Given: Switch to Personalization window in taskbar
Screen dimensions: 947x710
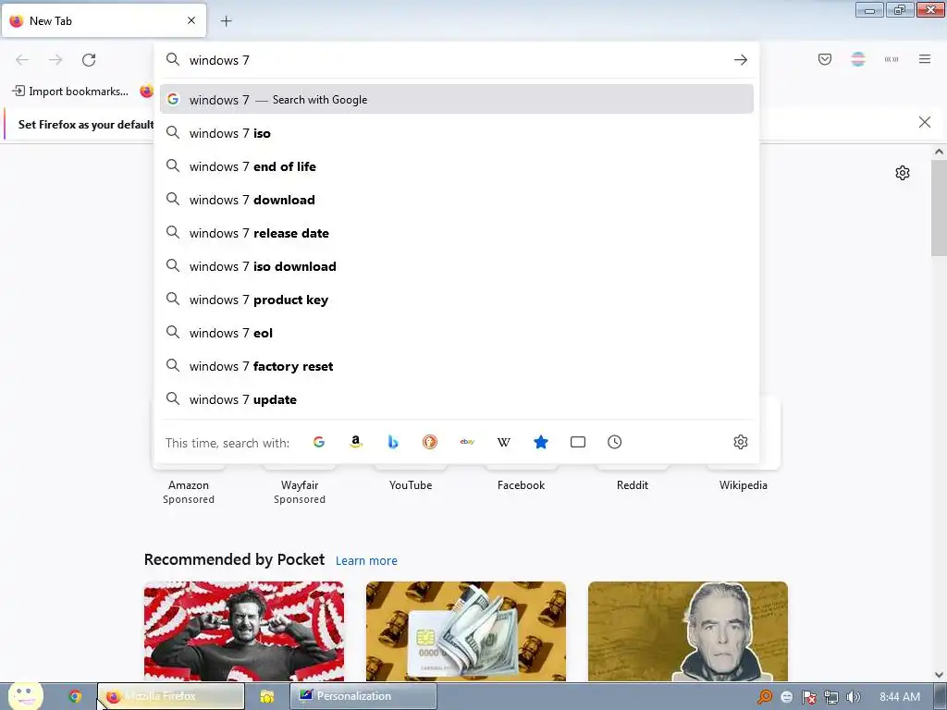Looking at the screenshot, I should point(363,696).
